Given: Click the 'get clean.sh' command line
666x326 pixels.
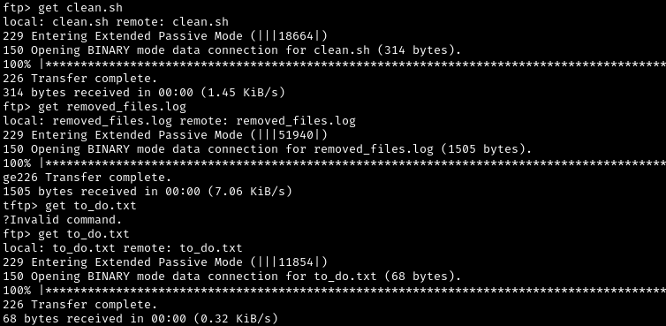Looking at the screenshot, I should [63, 8].
